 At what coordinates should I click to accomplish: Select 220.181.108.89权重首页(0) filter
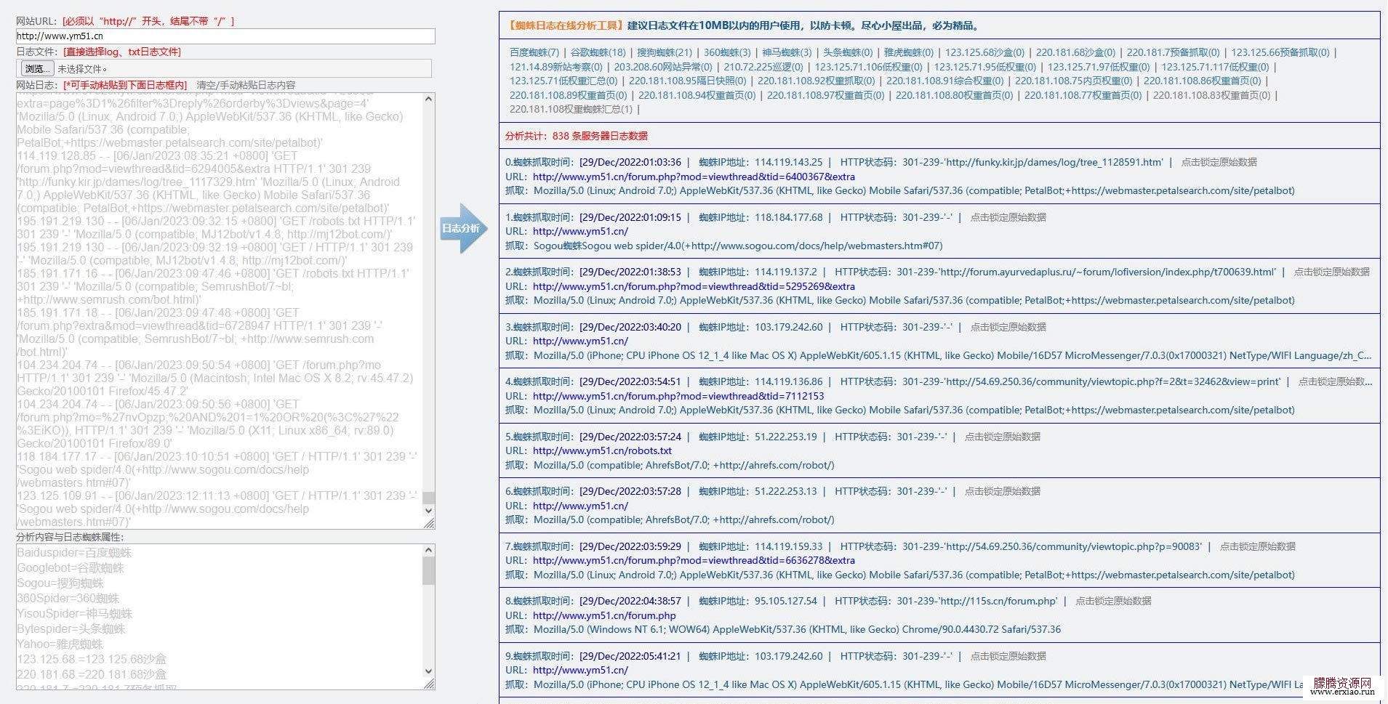[x=569, y=95]
